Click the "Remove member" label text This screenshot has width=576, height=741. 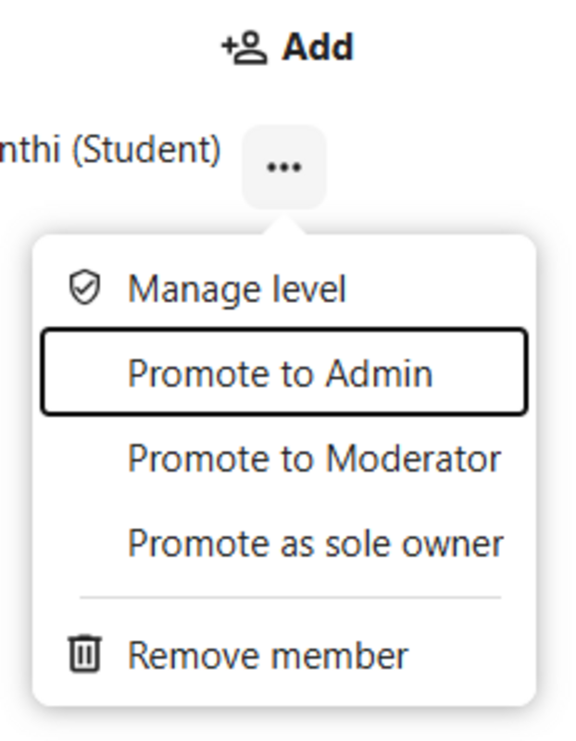(268, 655)
